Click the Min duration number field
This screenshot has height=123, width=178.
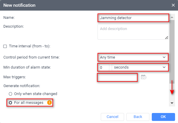tap(103, 67)
